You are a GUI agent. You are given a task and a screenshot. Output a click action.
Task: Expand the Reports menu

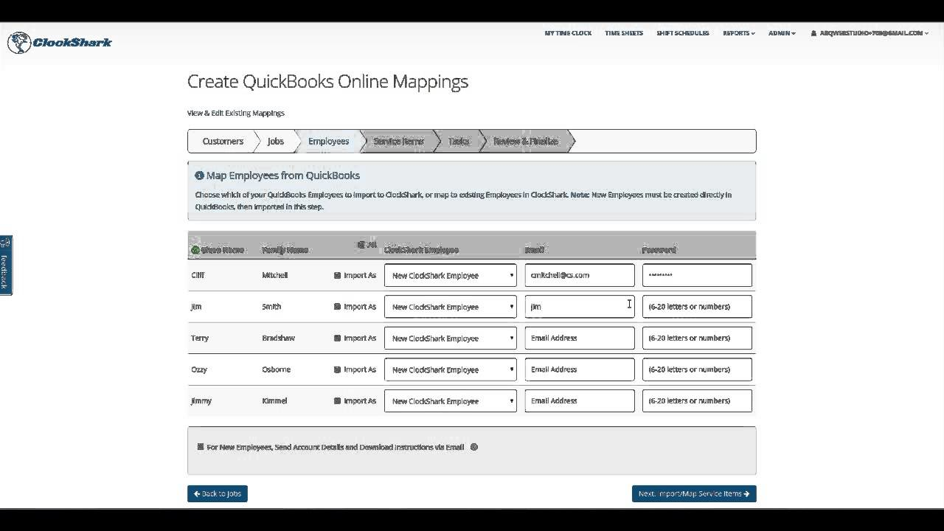coord(737,32)
